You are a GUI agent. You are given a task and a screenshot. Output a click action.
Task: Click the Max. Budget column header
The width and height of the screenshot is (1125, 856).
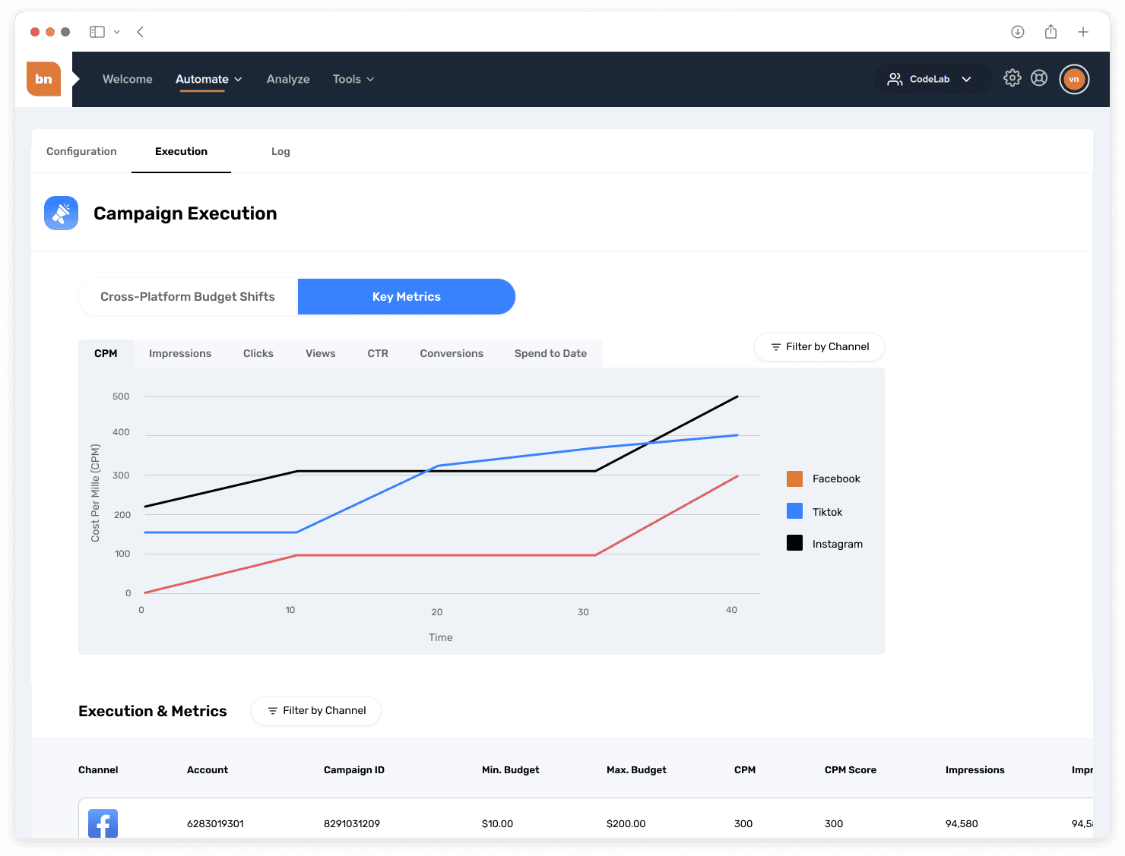[636, 769]
